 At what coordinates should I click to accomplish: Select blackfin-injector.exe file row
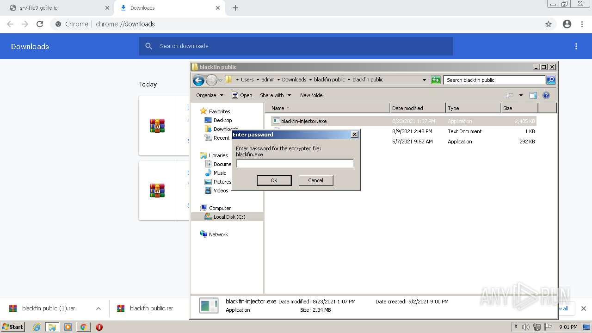pyautogui.click(x=403, y=121)
